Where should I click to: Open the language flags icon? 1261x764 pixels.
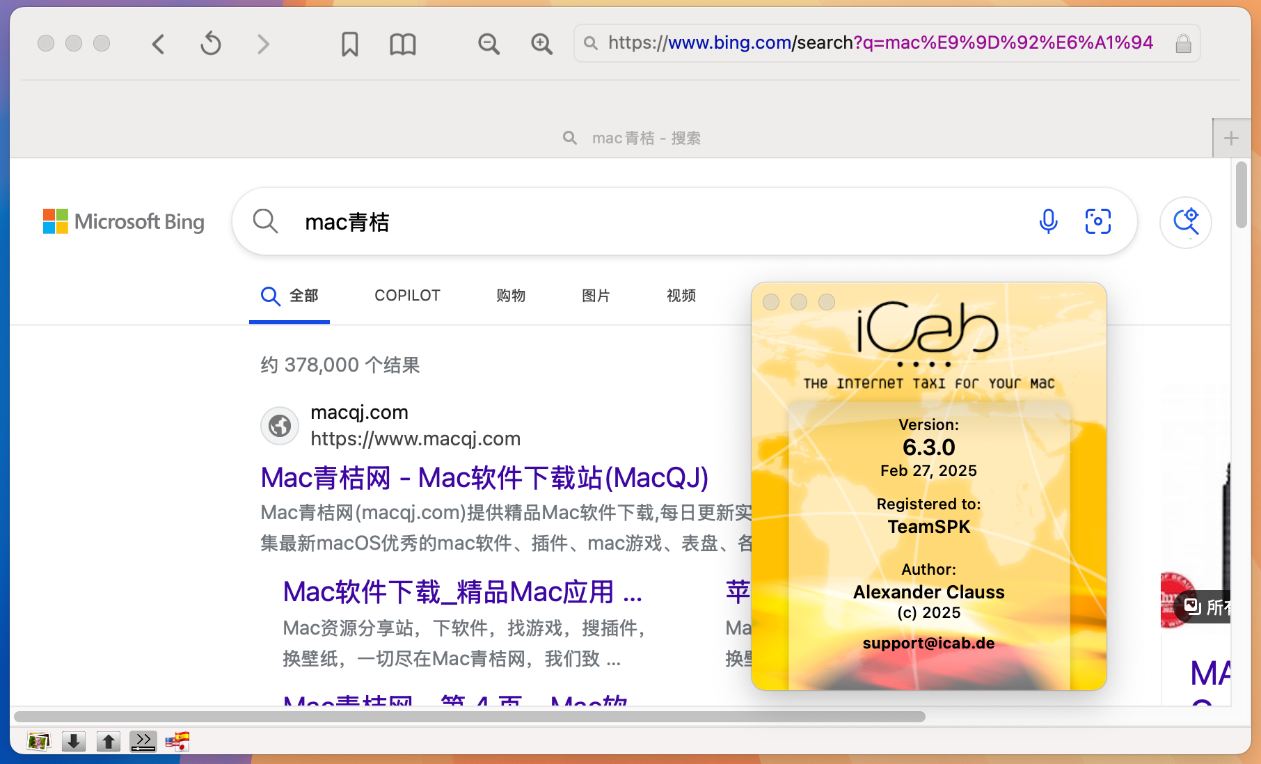(177, 742)
